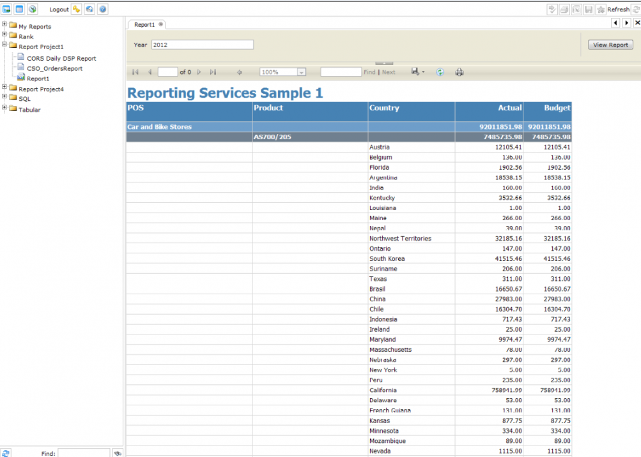This screenshot has height=457, width=641.
Task: Select the My Reports folder label
Action: 35,27
